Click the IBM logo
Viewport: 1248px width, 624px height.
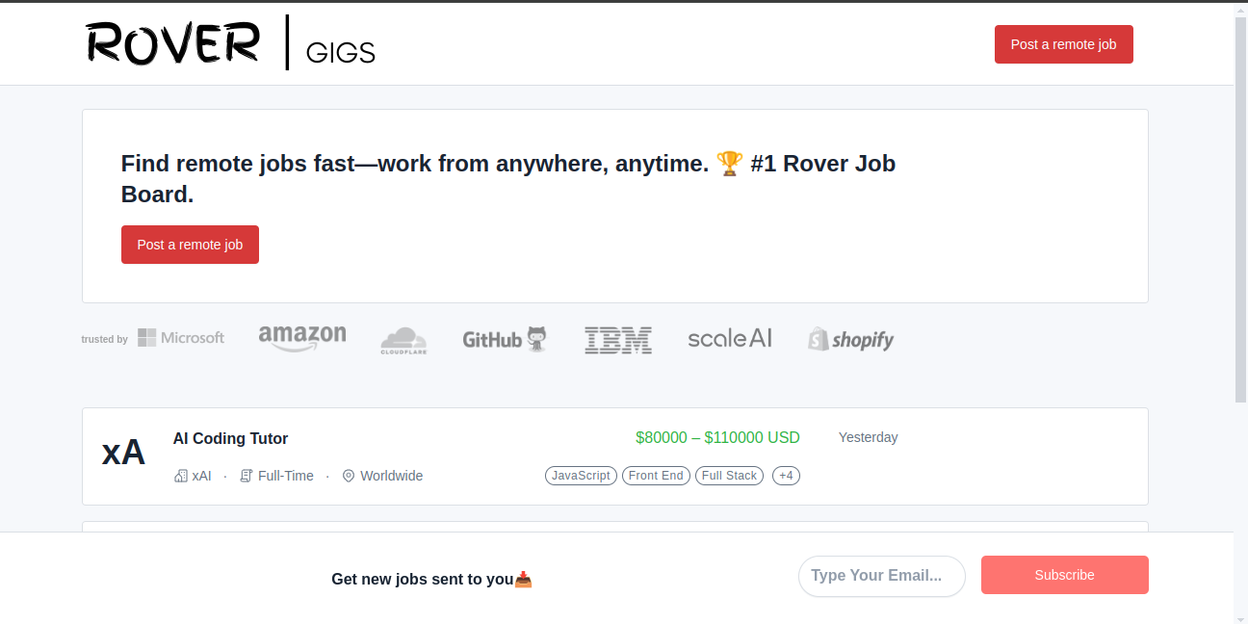pyautogui.click(x=618, y=340)
